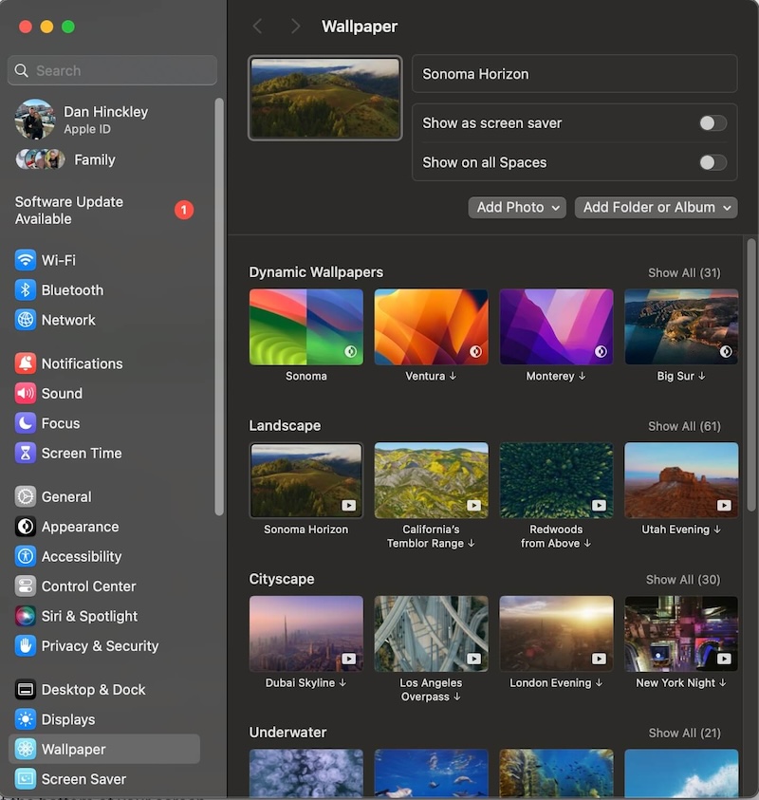Open Appearance via its half-circle icon
759x800 pixels.
[x=25, y=527]
